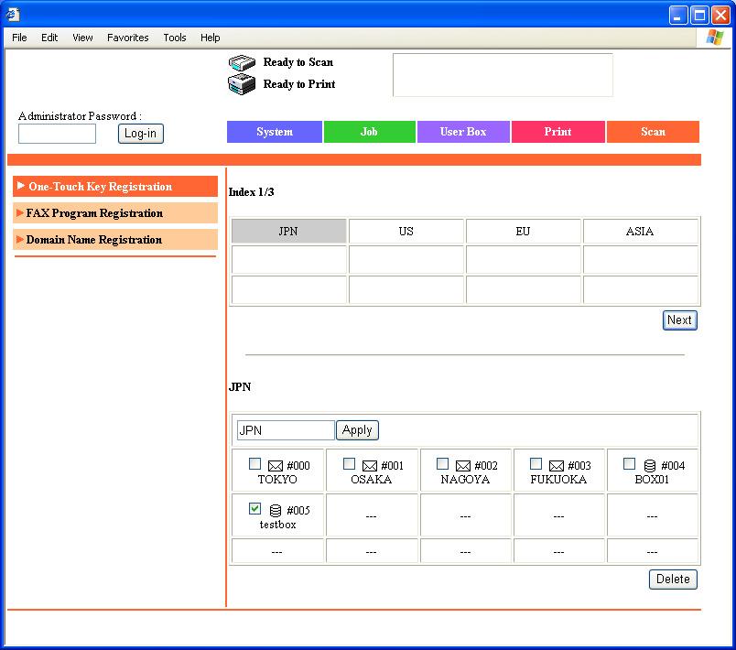The width and height of the screenshot is (736, 650).
Task: Switch to the Job tab
Action: (x=370, y=132)
